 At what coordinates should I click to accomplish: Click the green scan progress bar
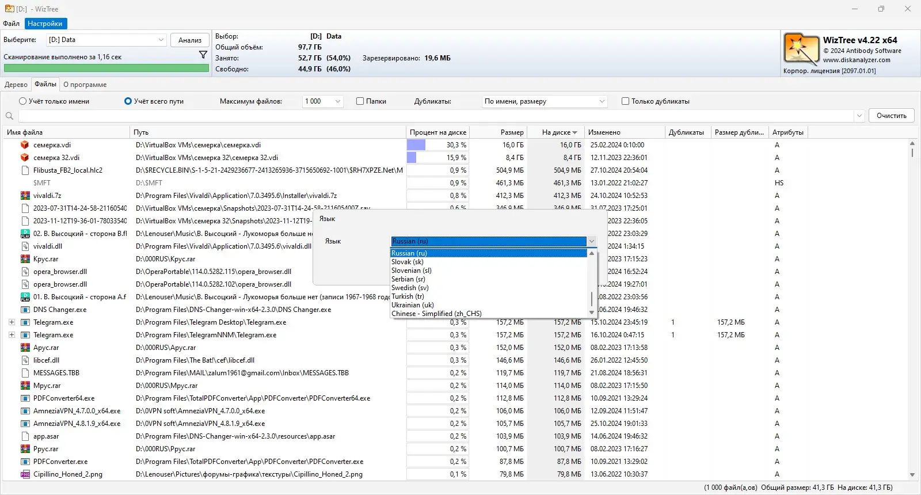106,68
